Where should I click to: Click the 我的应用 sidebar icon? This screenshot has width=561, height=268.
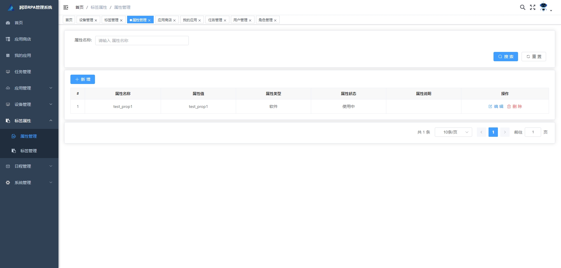click(x=8, y=55)
